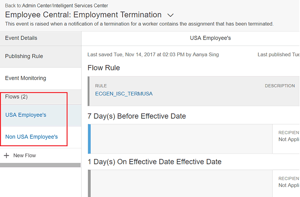Open the ECGEN_ISC_TERMUSA rule link
Screen dimensions: 300x197
124,94
